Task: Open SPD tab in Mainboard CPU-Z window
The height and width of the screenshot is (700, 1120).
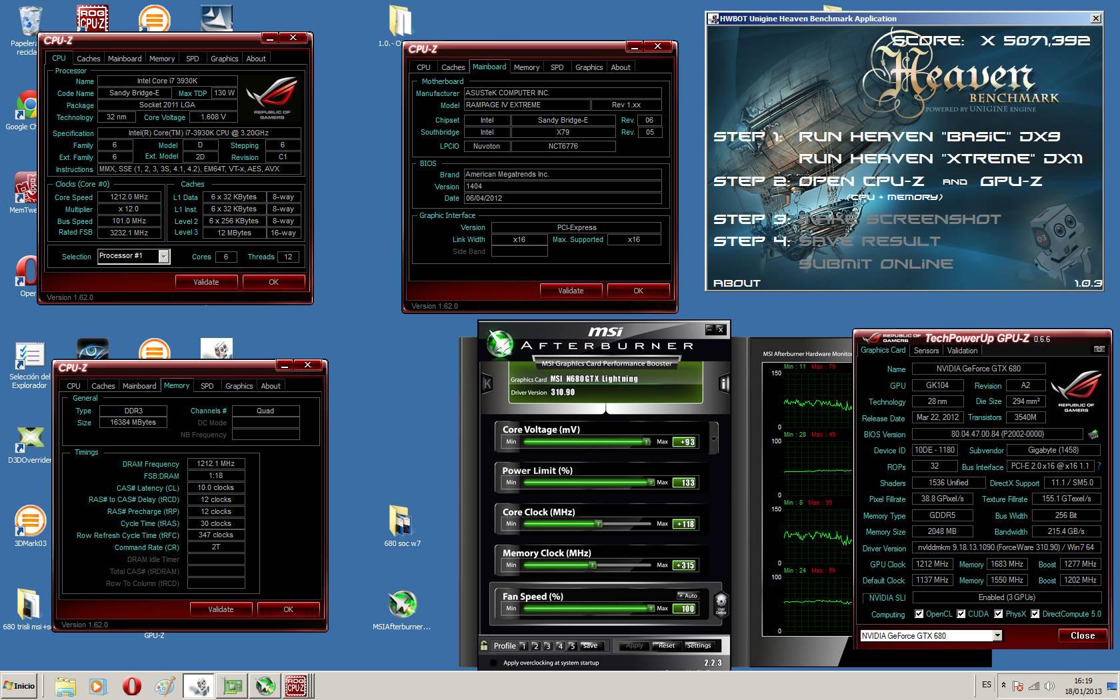Action: 557,67
